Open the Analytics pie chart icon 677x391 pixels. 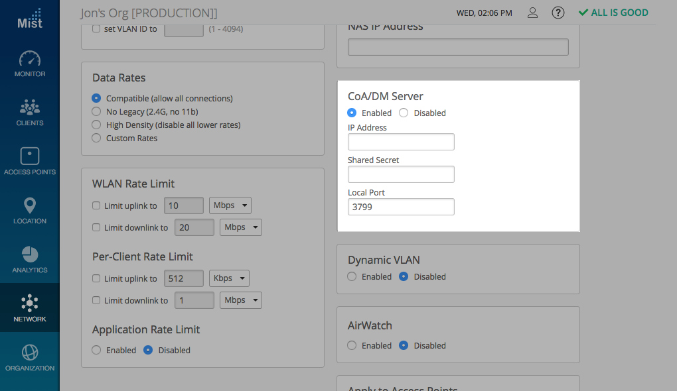(x=29, y=254)
